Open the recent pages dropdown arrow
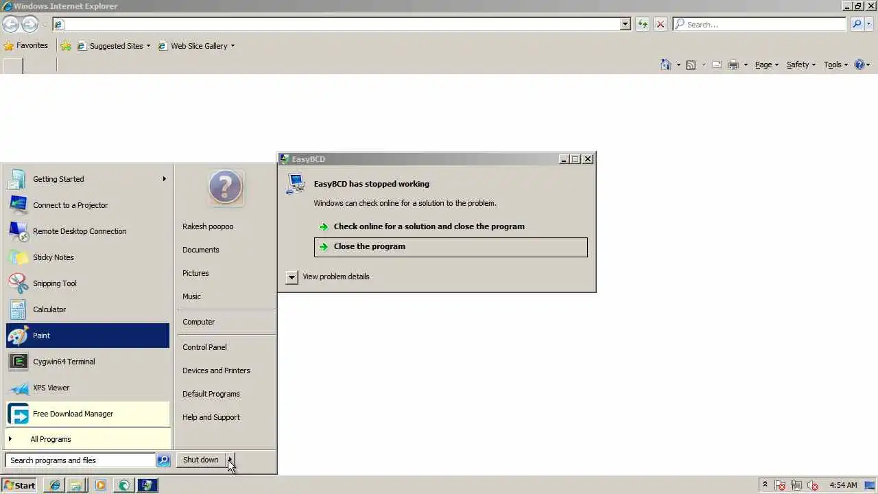The image size is (878, 494). tap(45, 24)
